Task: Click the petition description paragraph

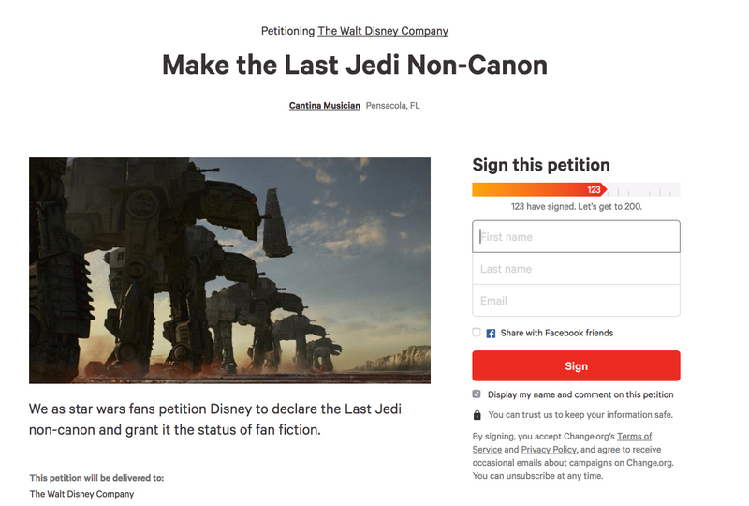Action: point(215,420)
